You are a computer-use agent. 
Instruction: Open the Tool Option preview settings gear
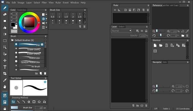click(x=45, y=82)
